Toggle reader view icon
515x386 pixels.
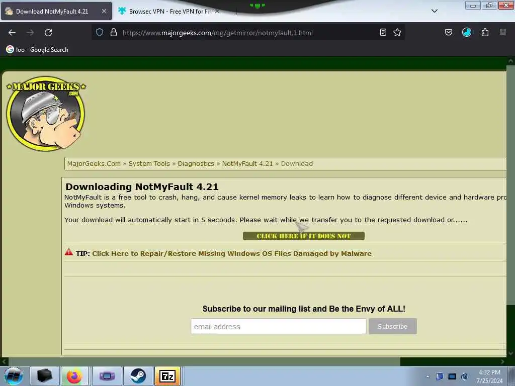(383, 32)
